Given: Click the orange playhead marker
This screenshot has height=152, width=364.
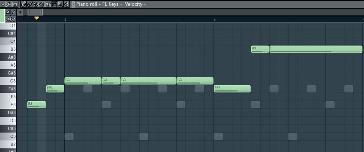Looking at the screenshot, I should pos(37,18).
